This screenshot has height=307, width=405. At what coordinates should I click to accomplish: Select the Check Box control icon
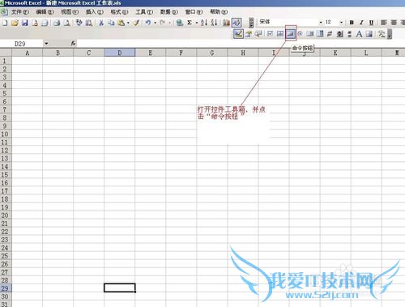click(x=271, y=34)
